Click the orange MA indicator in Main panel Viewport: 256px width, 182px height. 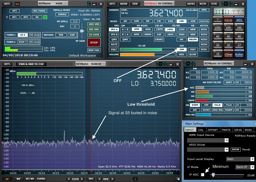(x=17, y=4)
